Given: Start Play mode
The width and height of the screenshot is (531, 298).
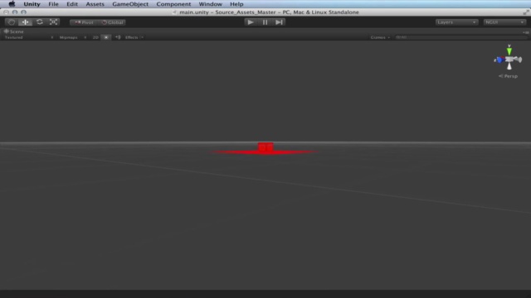Looking at the screenshot, I should tap(251, 22).
